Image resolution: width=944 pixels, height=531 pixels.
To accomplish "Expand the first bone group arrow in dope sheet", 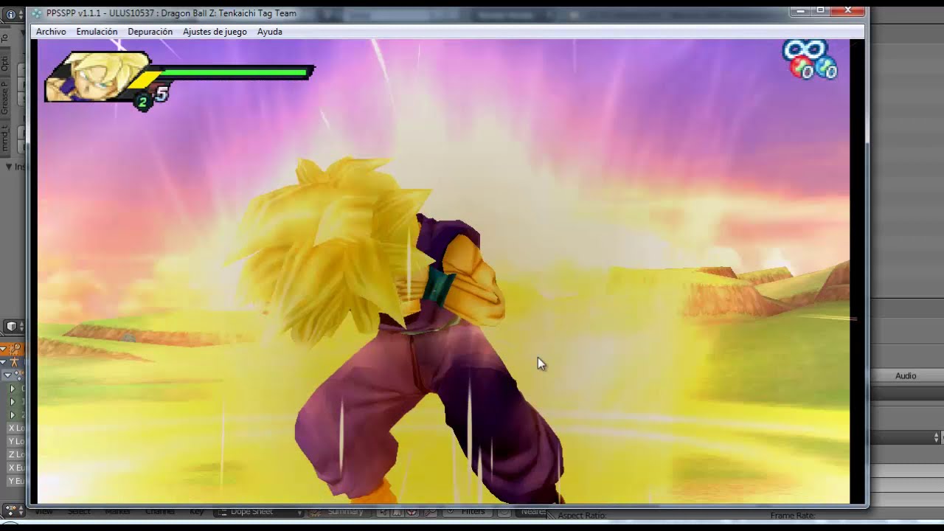I will coord(12,389).
